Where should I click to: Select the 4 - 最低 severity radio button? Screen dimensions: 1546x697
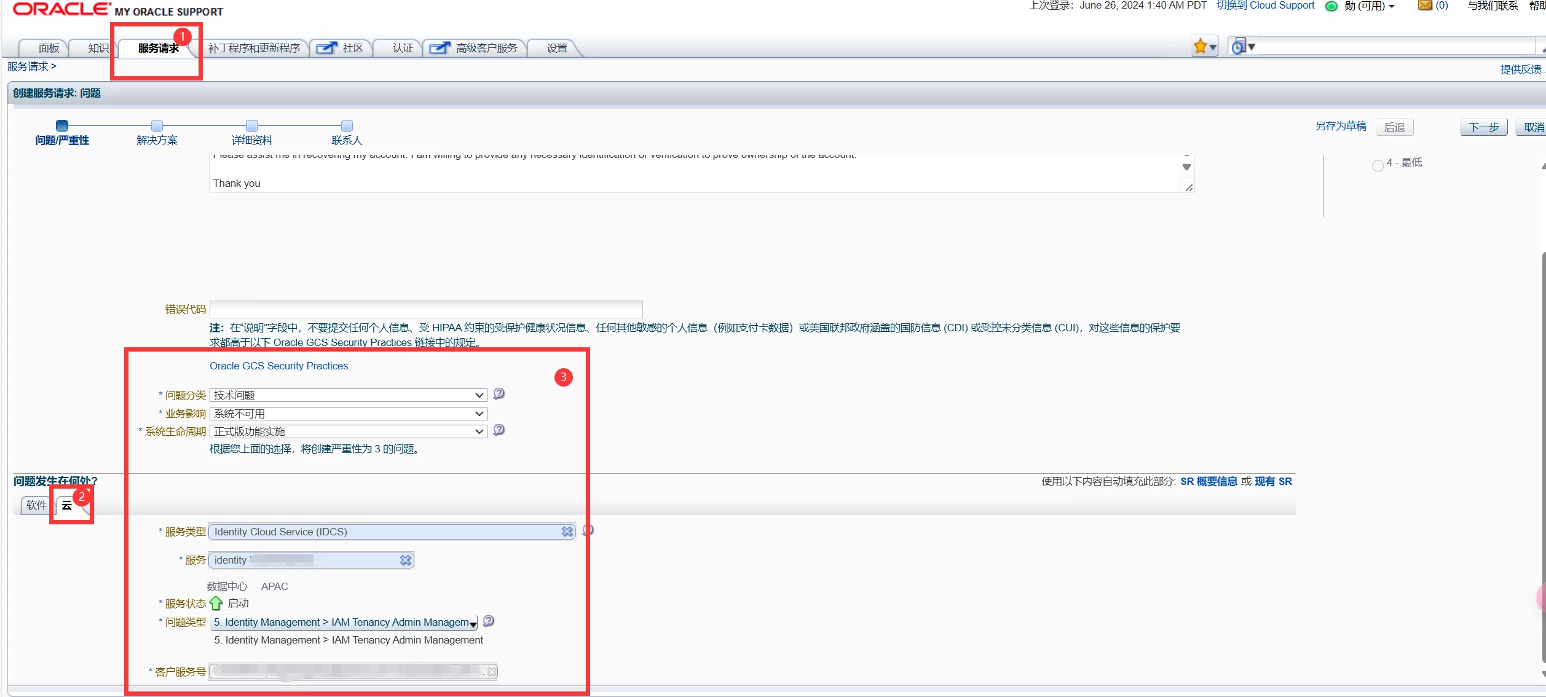point(1378,165)
